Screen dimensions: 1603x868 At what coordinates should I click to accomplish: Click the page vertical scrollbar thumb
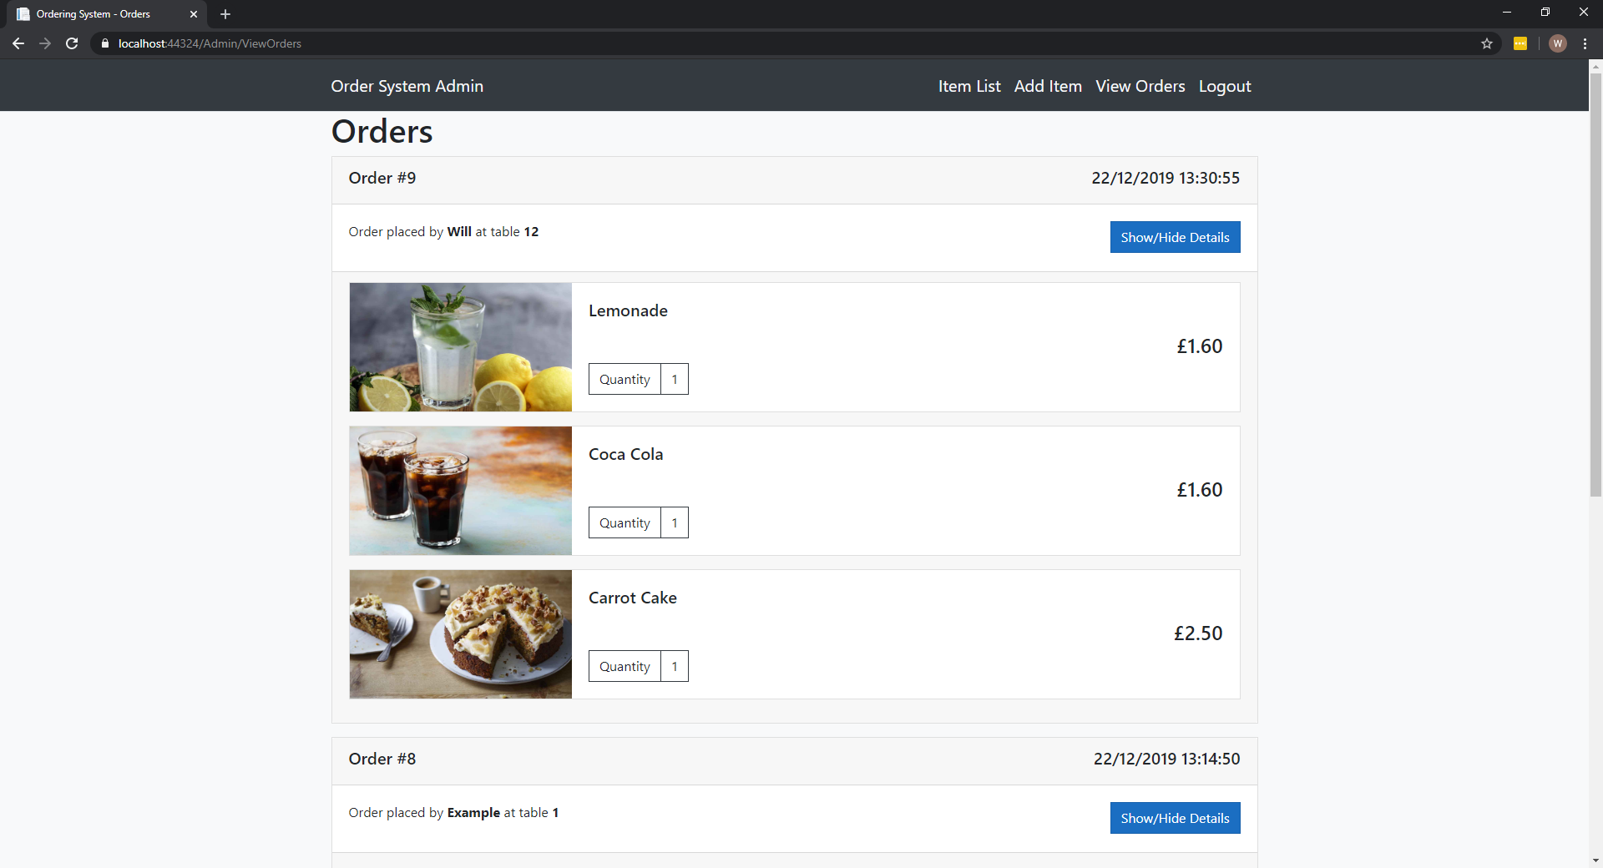(1595, 284)
